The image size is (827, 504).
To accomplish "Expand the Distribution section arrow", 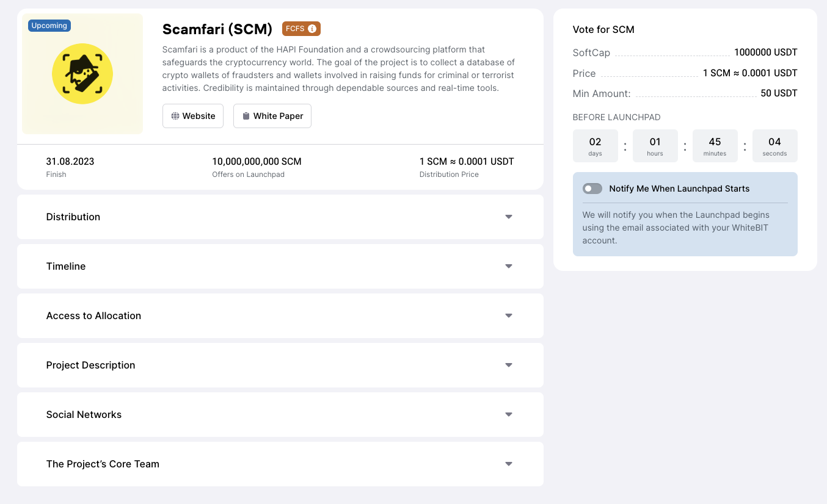I will 509,217.
